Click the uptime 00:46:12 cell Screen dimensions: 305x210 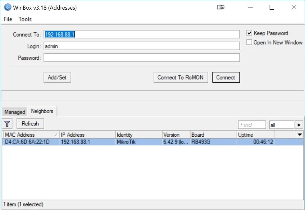pos(255,142)
